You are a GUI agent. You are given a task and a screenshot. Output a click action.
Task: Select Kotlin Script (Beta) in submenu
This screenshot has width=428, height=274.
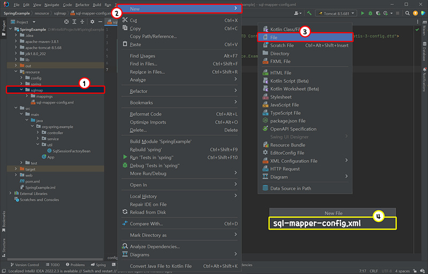point(305,81)
